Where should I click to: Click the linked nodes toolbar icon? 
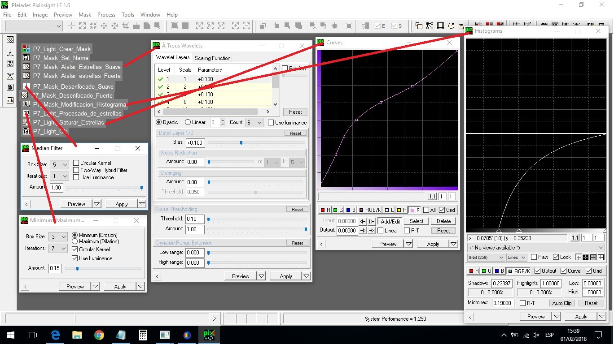coord(430,26)
